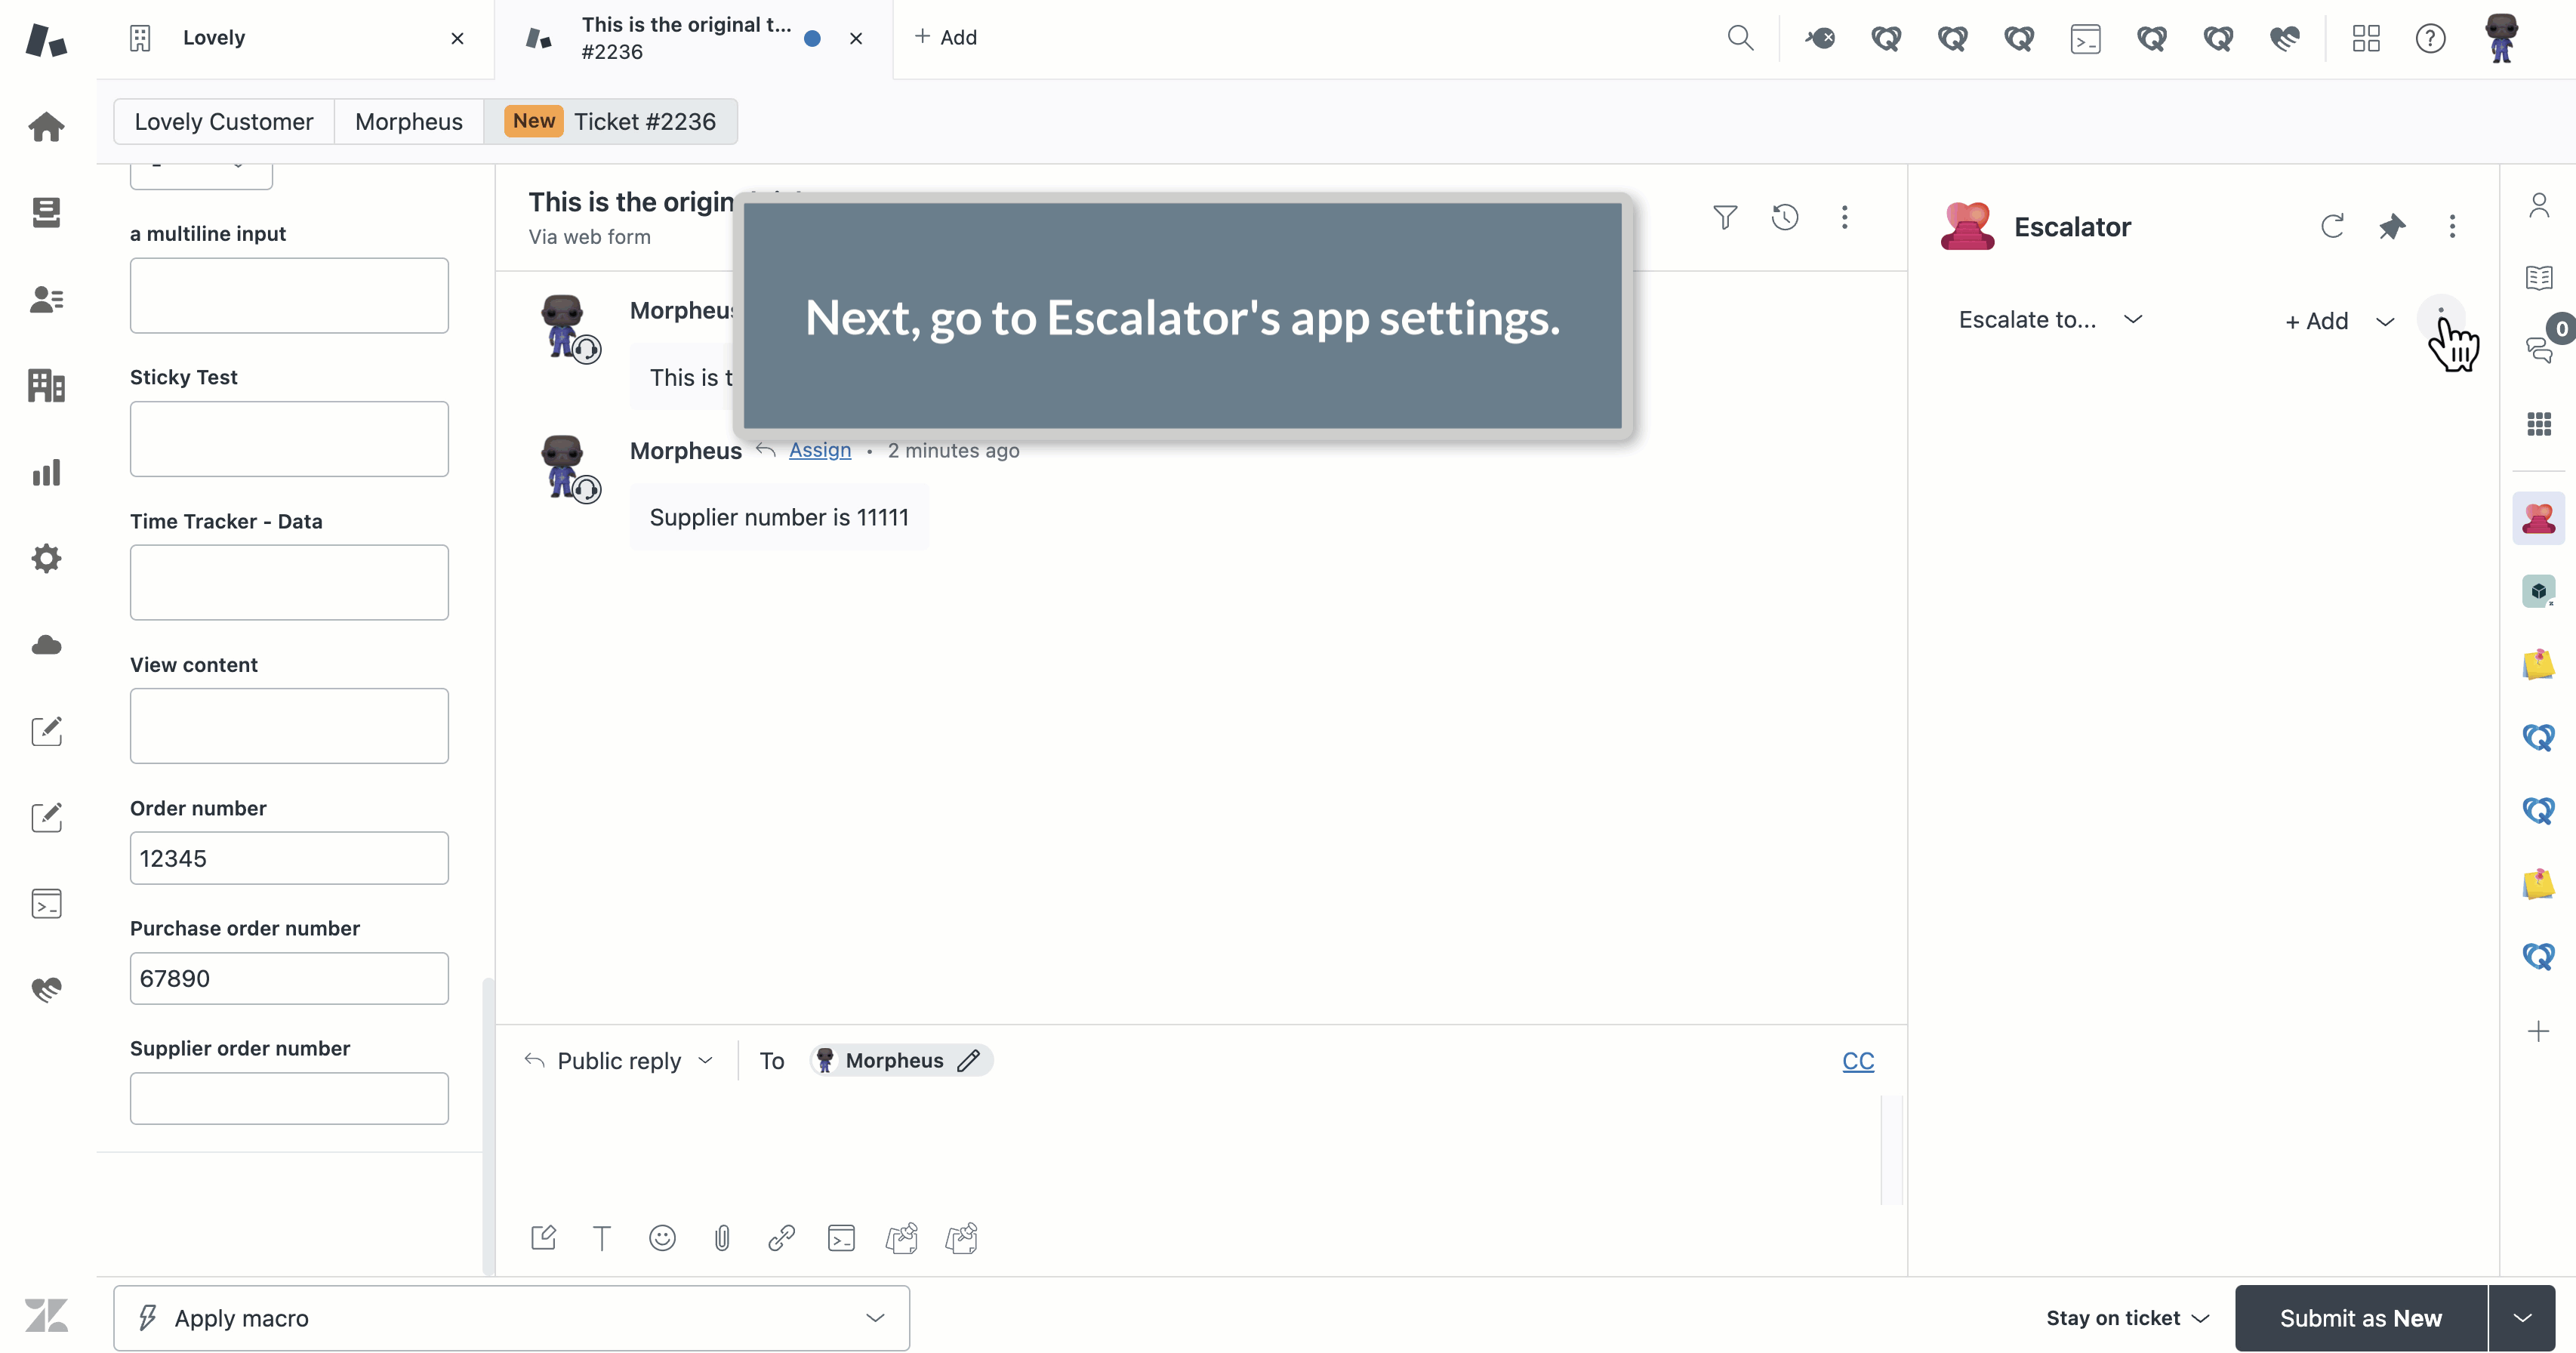Open conversation header more options menu
Image resolution: width=2576 pixels, height=1353 pixels.
click(1845, 217)
